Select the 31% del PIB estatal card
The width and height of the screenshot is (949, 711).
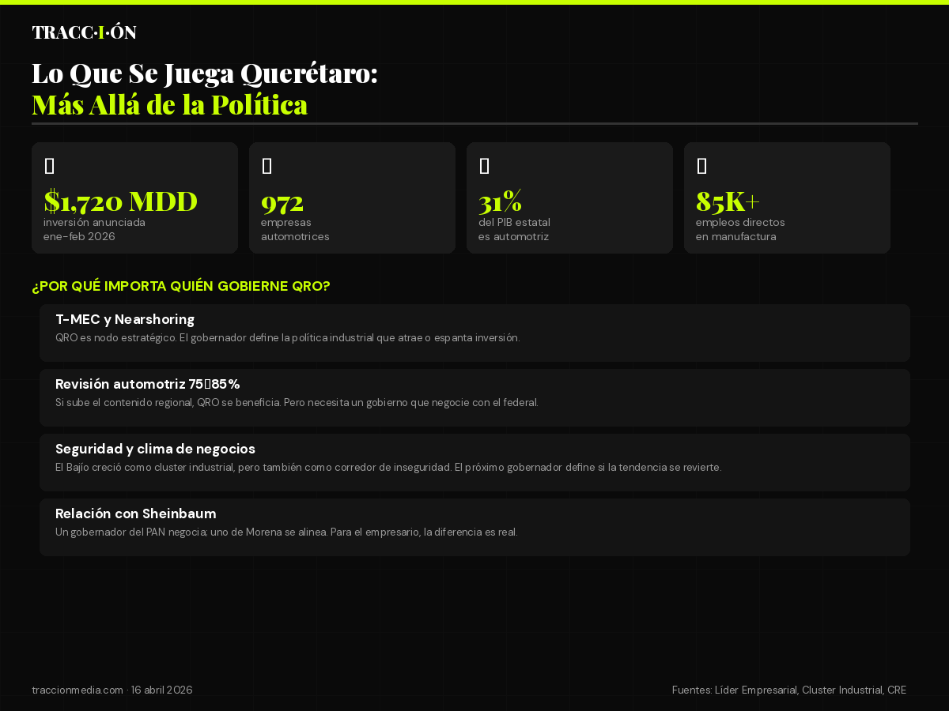569,197
